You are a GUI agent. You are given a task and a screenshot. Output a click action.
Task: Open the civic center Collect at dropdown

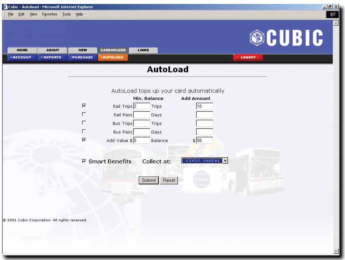tap(225, 160)
